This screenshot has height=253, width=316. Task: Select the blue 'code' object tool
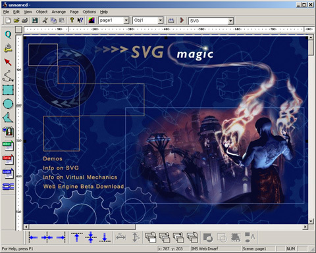tap(8, 173)
